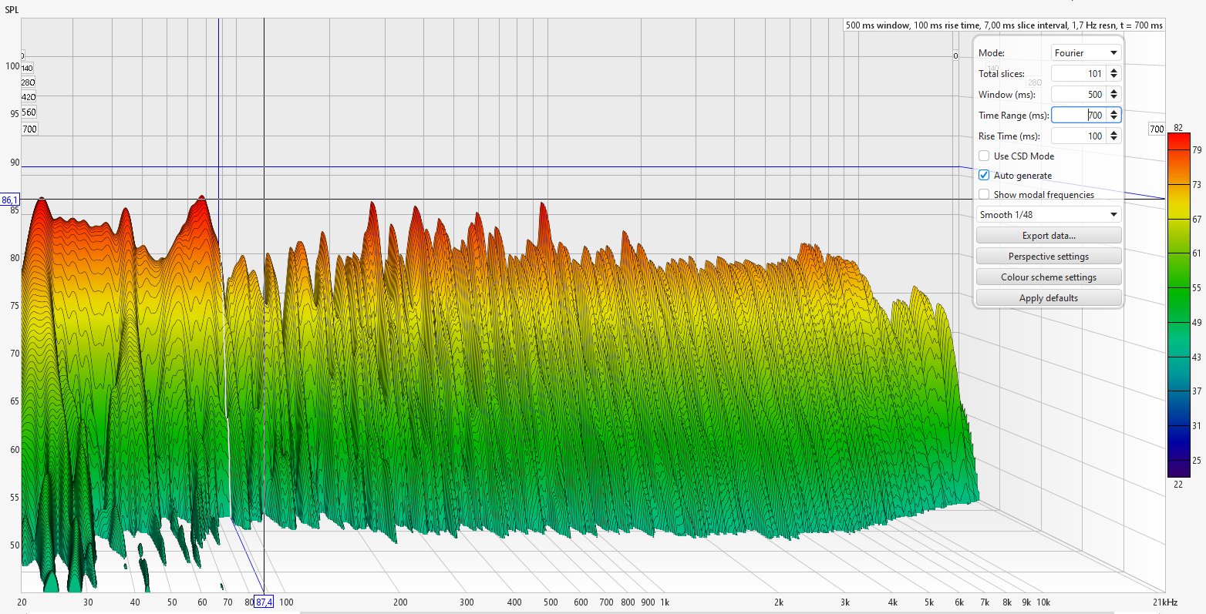The height and width of the screenshot is (614, 1206).
Task: Click the 10k label on frequency axis
Action: (x=1043, y=602)
